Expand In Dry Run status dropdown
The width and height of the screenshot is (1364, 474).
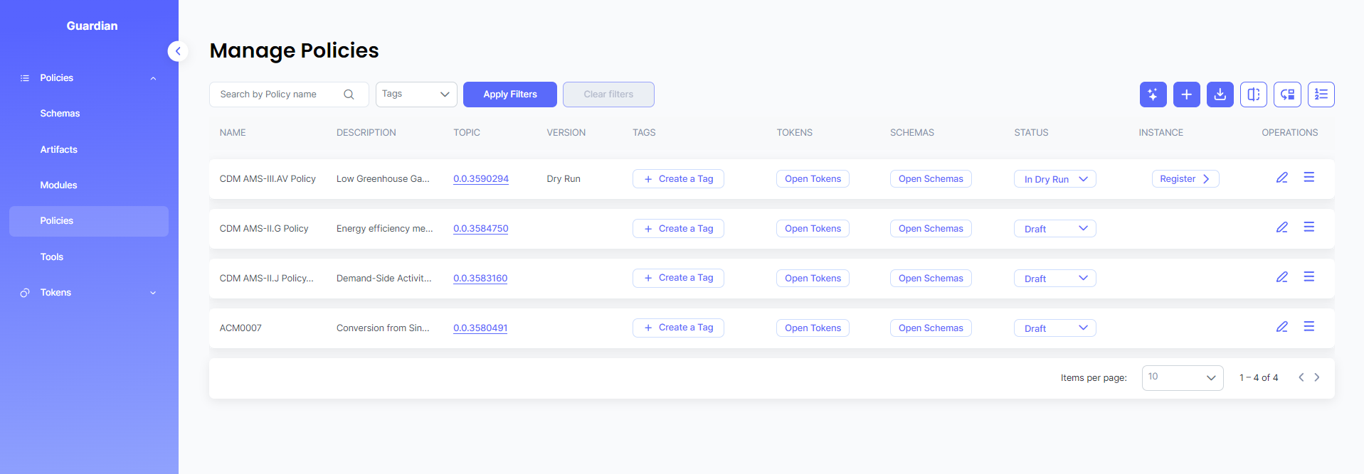coord(1054,179)
